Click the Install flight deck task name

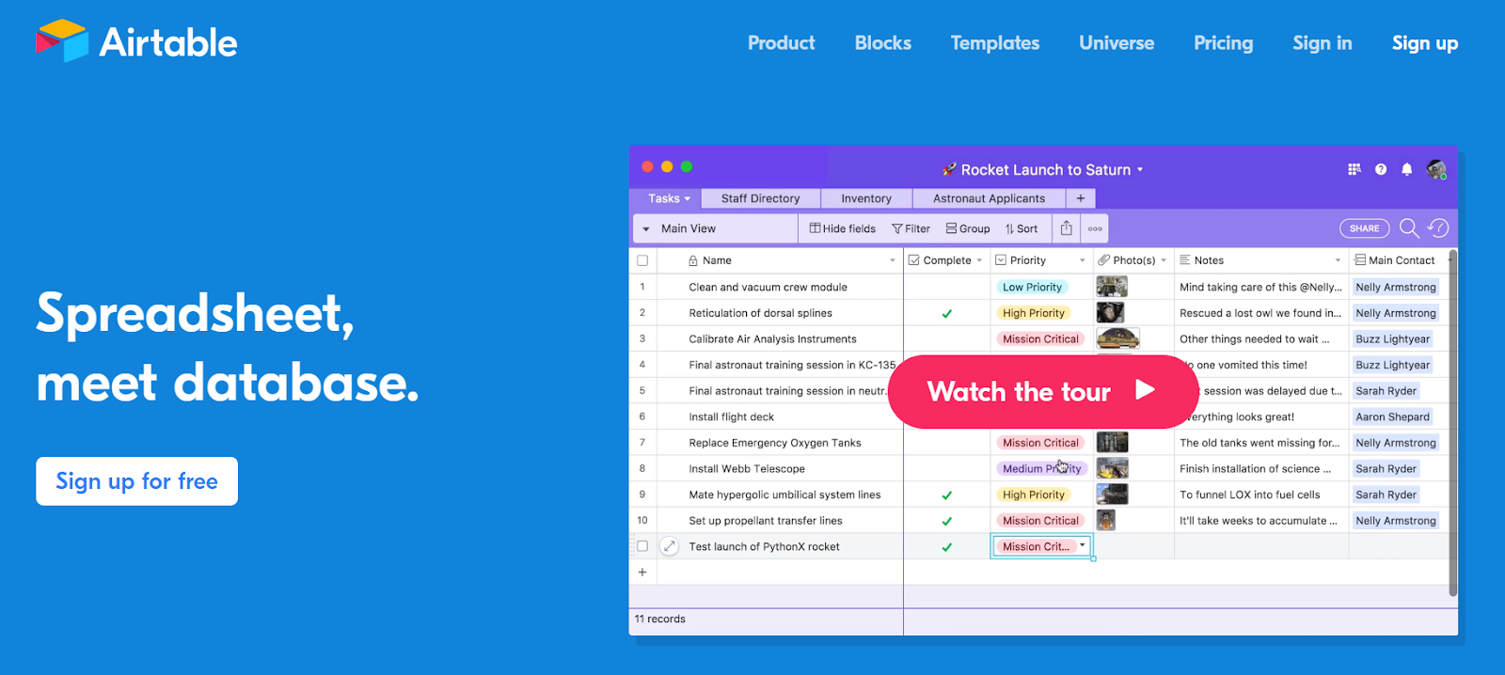tap(731, 416)
